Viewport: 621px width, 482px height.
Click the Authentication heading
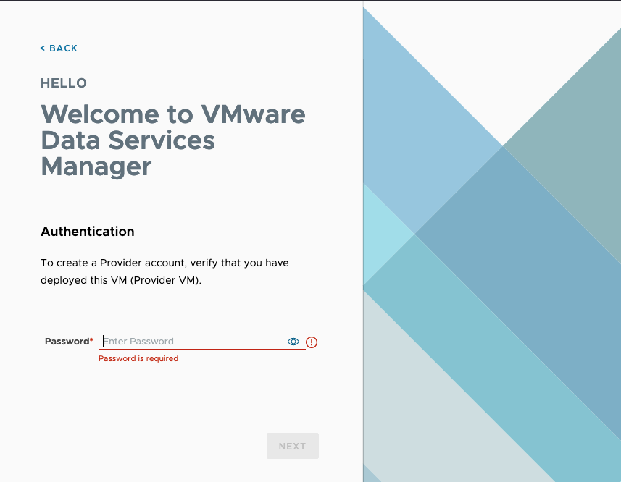tap(88, 232)
